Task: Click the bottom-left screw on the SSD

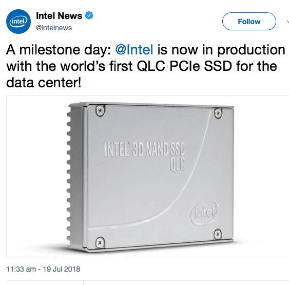Action: (100, 242)
